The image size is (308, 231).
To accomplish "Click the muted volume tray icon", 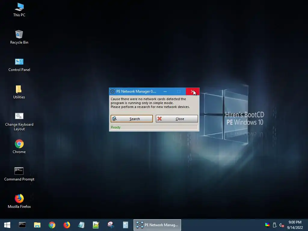I will [282, 225].
